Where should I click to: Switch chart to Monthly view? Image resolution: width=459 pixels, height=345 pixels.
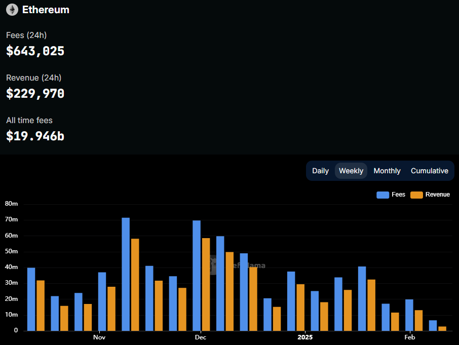pyautogui.click(x=387, y=171)
